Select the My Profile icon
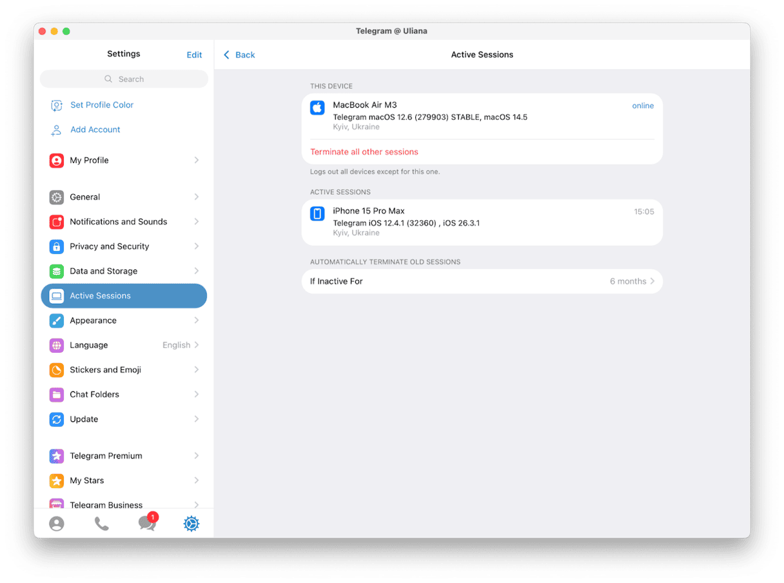This screenshot has height=583, width=784. [x=57, y=160]
